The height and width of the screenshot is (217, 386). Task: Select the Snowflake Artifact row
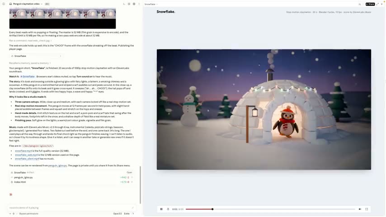coord(71,172)
